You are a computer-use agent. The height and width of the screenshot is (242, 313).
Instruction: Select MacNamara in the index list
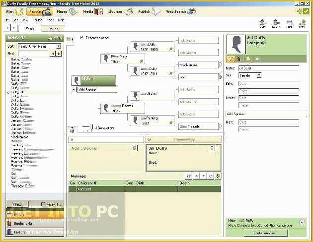[x=19, y=137]
